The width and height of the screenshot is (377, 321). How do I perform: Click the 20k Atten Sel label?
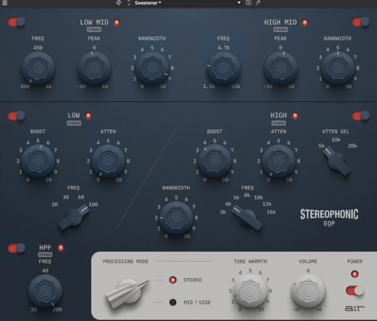pyautogui.click(x=352, y=145)
